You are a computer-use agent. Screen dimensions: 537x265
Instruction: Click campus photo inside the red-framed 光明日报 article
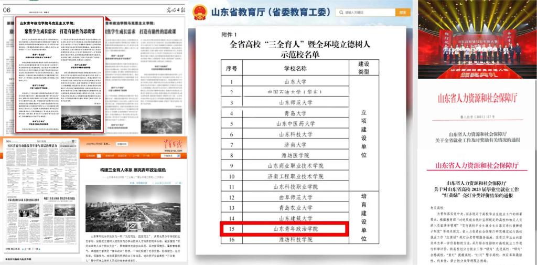[x=81, y=117]
